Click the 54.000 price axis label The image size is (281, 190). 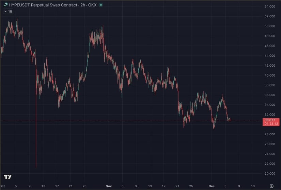tap(270, 6)
